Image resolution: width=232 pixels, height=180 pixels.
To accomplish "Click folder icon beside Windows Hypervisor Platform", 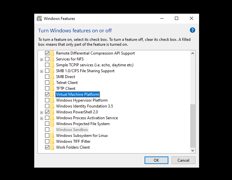I will pos(52,100).
